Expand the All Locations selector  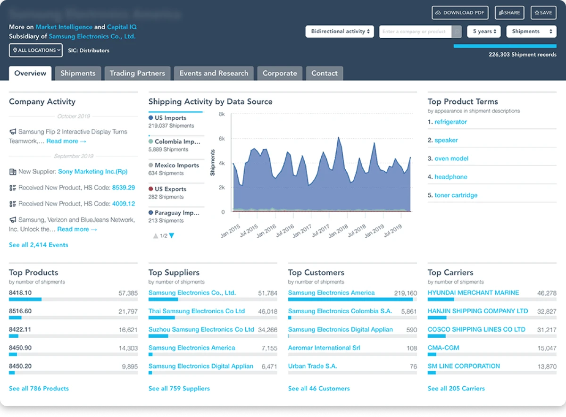(x=36, y=50)
